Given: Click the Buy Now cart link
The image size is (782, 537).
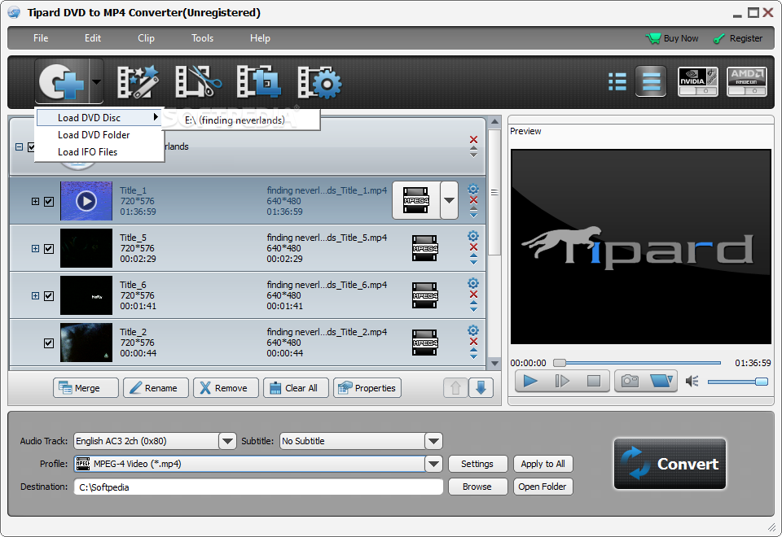Looking at the screenshot, I should pyautogui.click(x=672, y=38).
